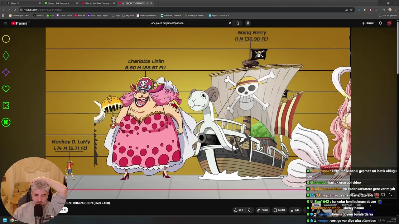399x224 pixels.
Task: Open Burning Crusade bookmark
Action: click(195, 15)
